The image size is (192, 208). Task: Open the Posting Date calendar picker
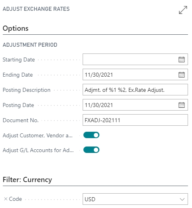coord(182,105)
